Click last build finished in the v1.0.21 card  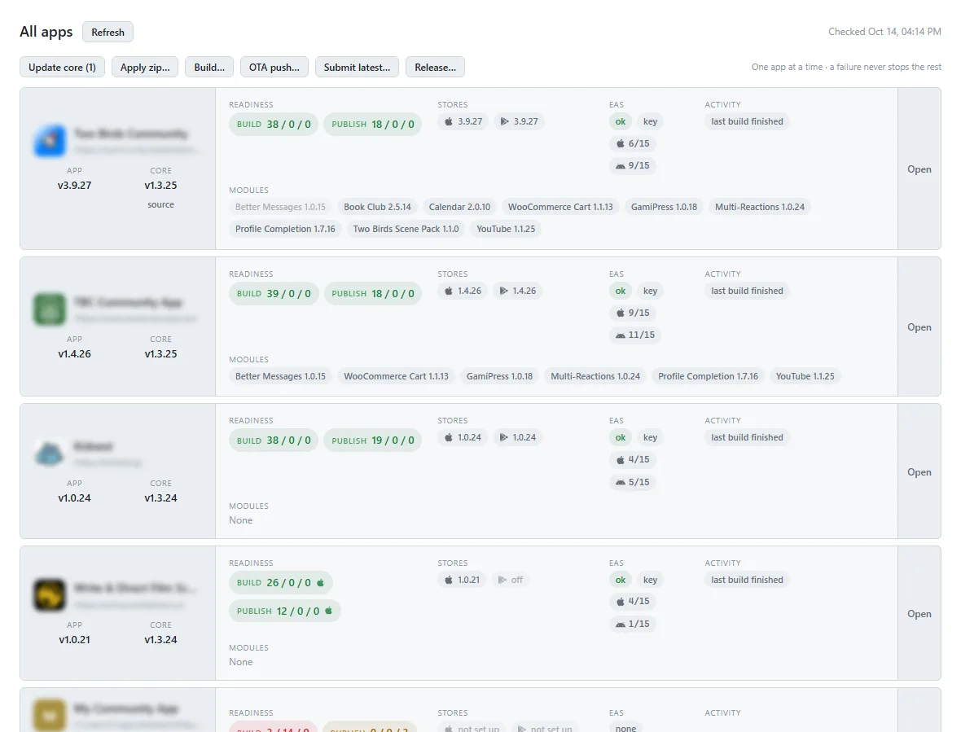(747, 580)
